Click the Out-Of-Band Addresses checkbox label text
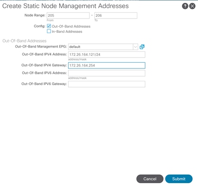This screenshot has width=198, height=186. pos(71,26)
